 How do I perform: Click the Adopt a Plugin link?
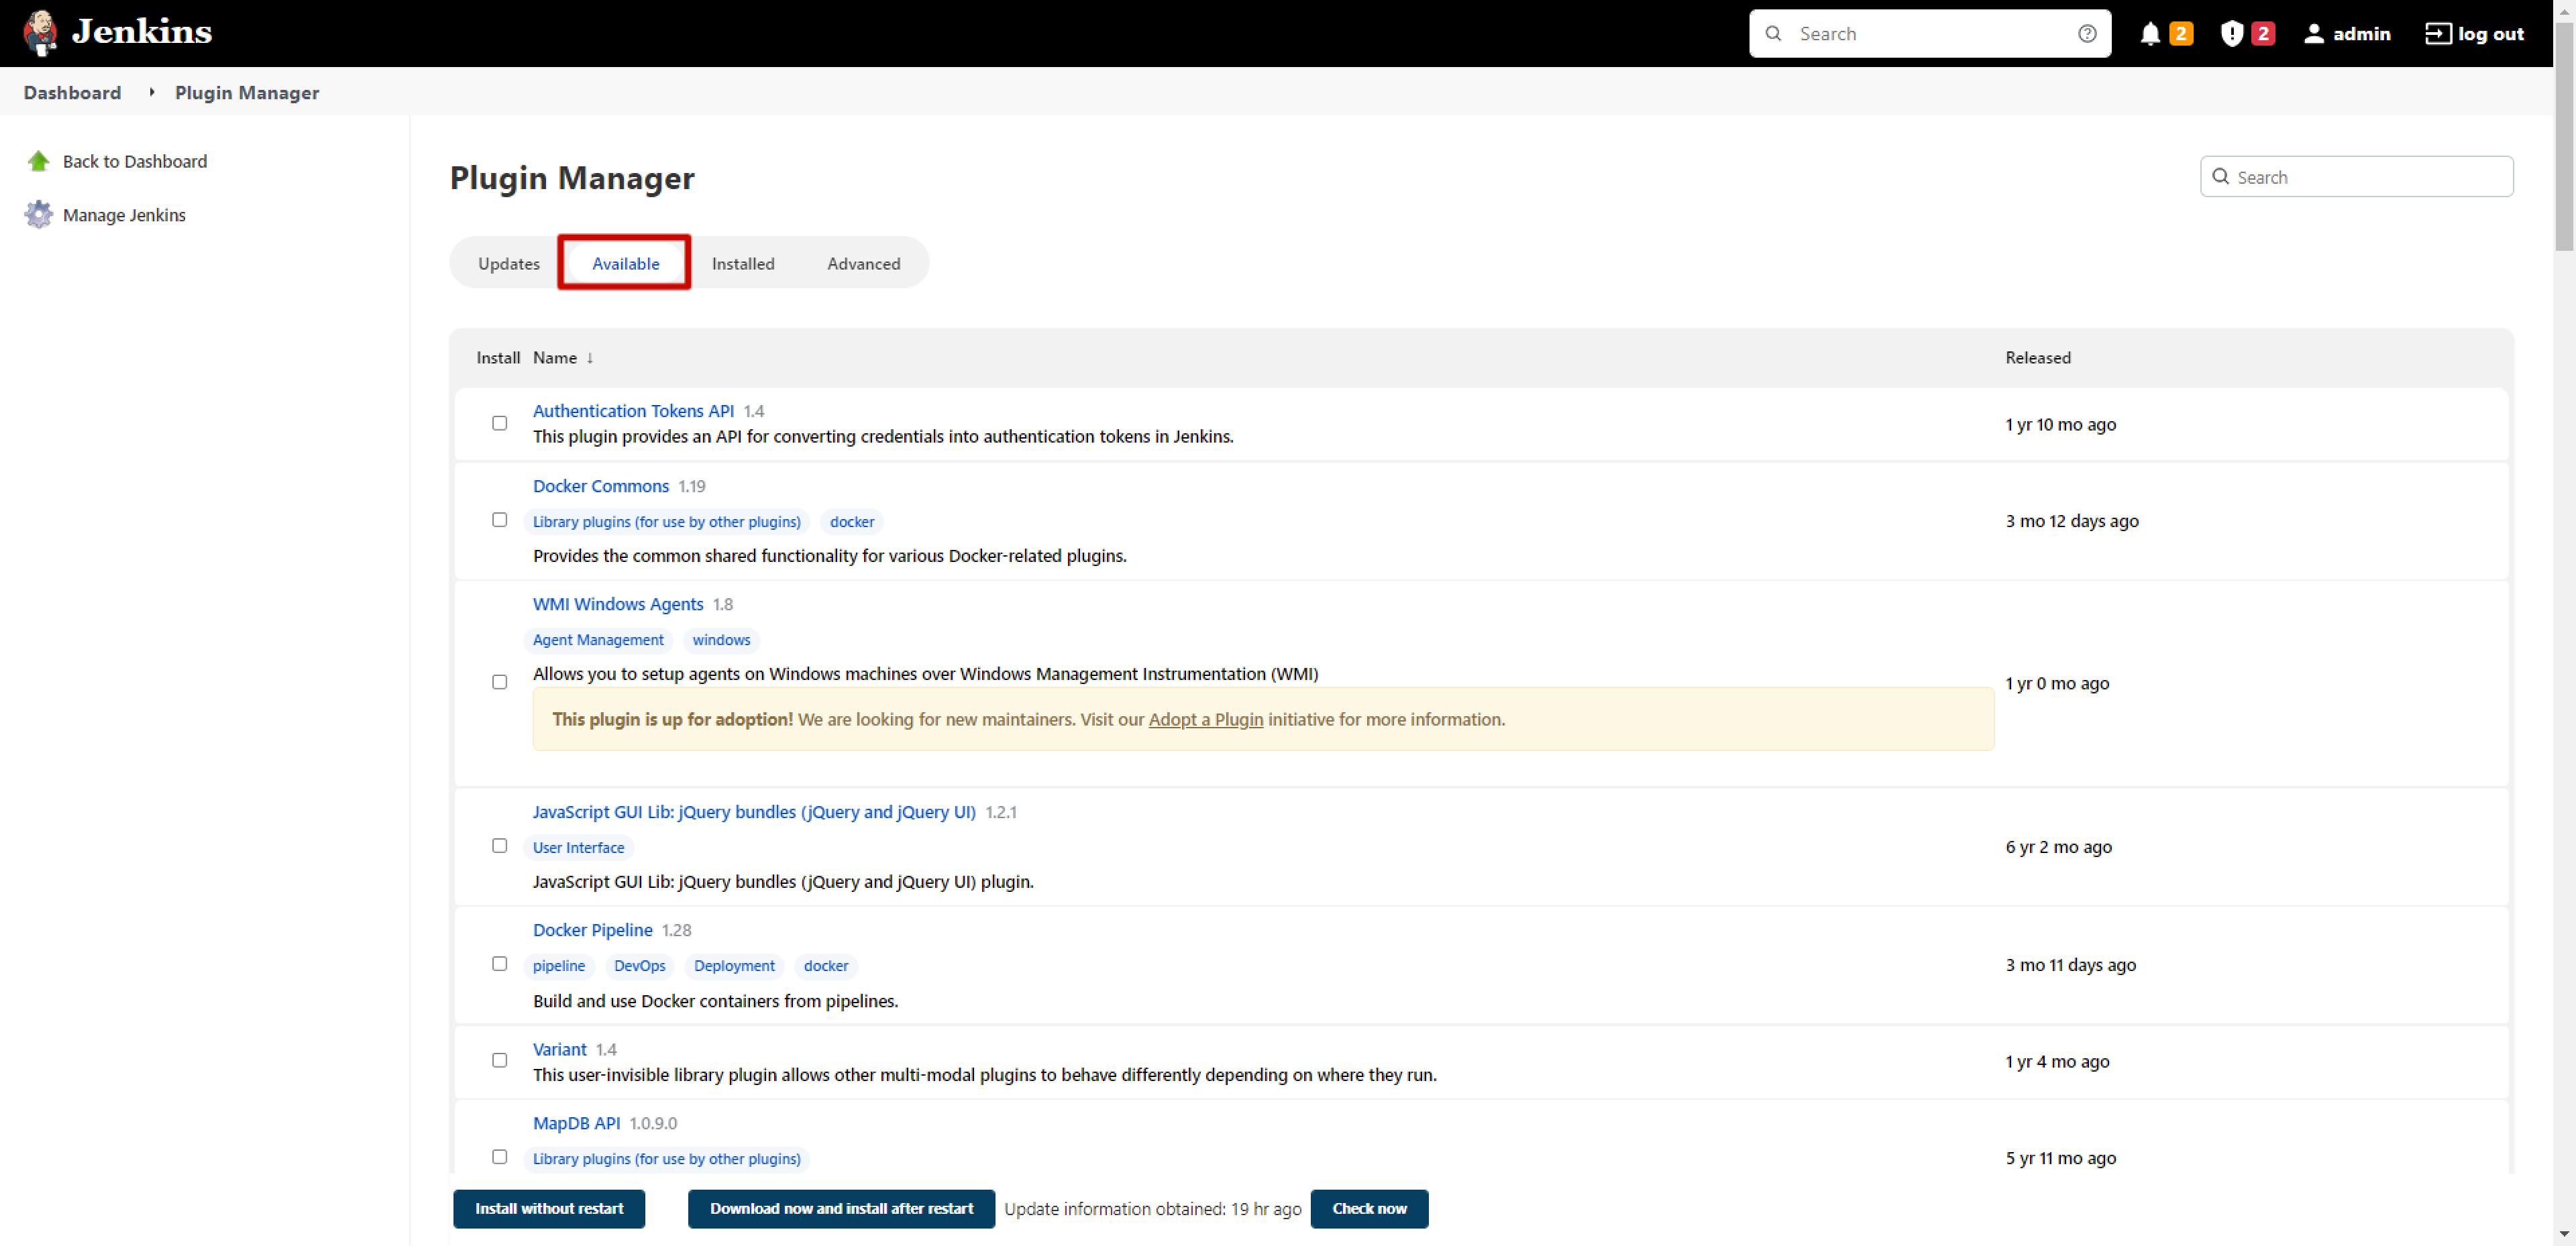click(x=1205, y=719)
